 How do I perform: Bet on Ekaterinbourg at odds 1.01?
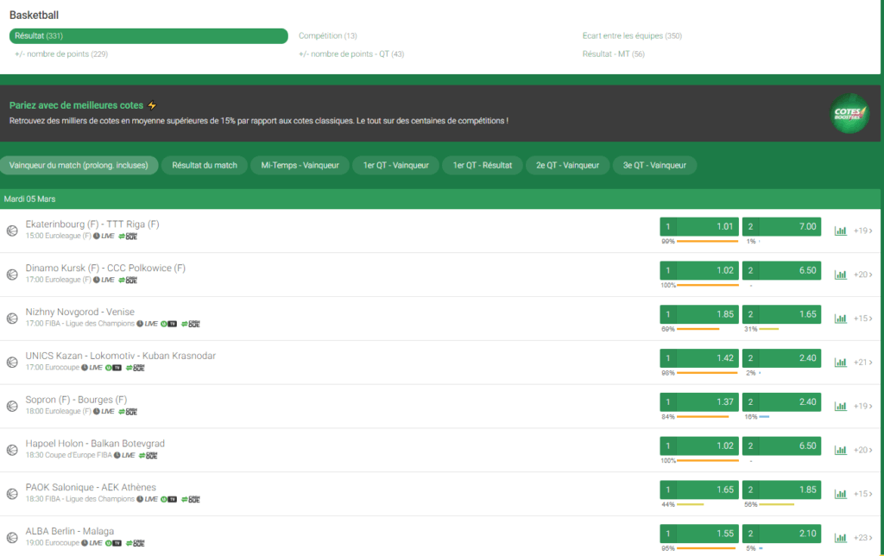click(699, 227)
